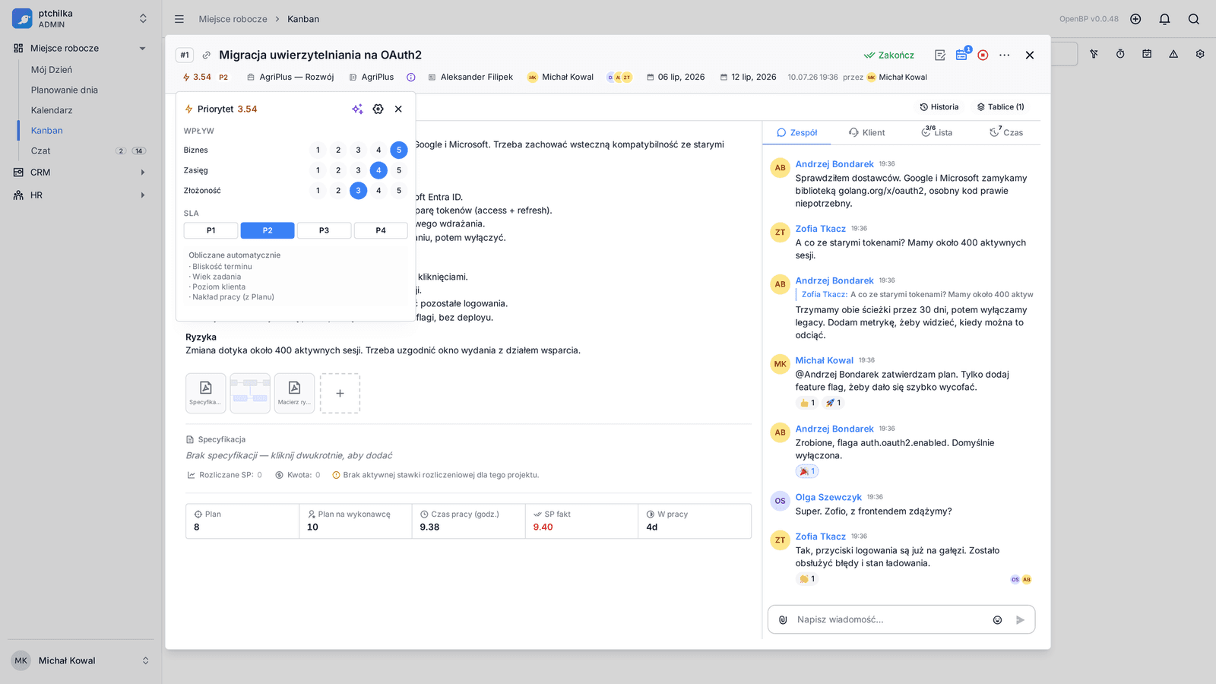
Task: Open the emoji picker in message box
Action: tap(997, 619)
